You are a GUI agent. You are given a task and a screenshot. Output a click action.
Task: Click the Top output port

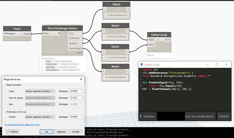[75, 33]
